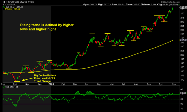
Task: Click the NYSE exchange label
Action: (31, 2)
